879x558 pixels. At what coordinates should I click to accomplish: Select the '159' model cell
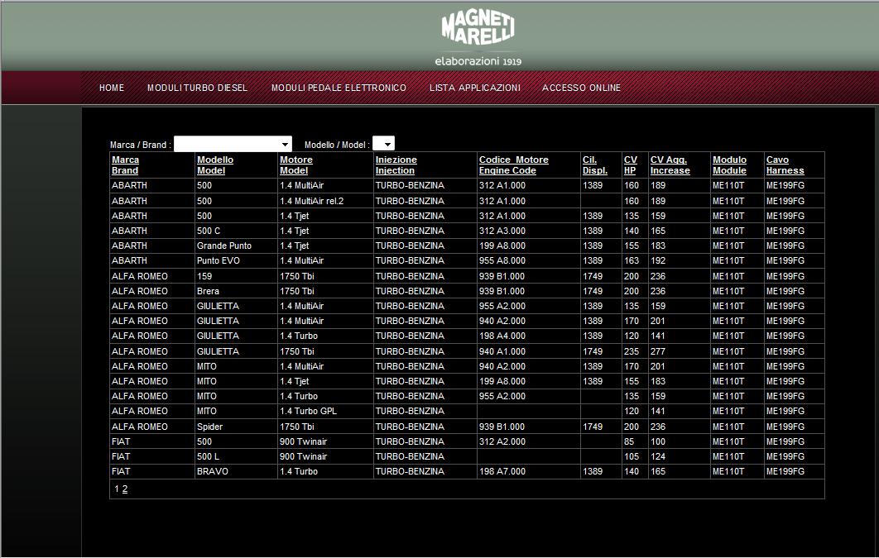tap(204, 276)
